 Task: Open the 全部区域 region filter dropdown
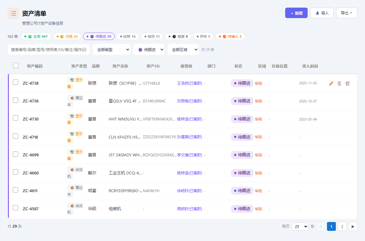(183, 50)
